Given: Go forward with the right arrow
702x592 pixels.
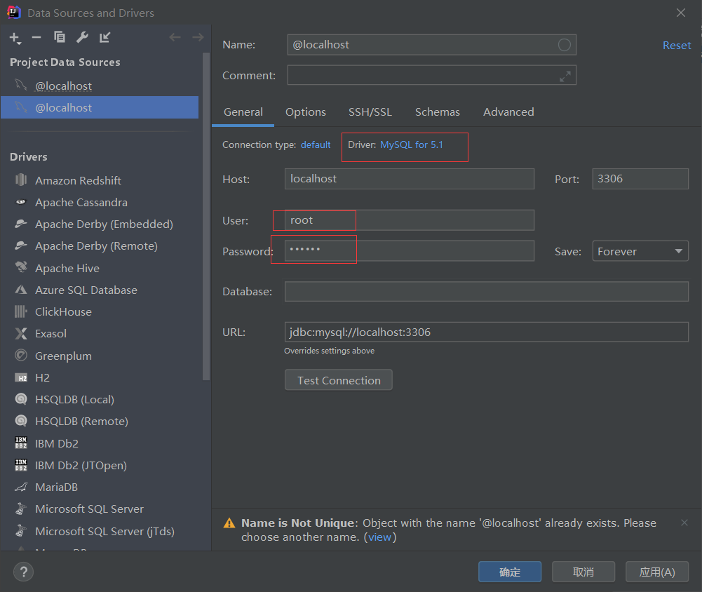Looking at the screenshot, I should click(x=198, y=37).
